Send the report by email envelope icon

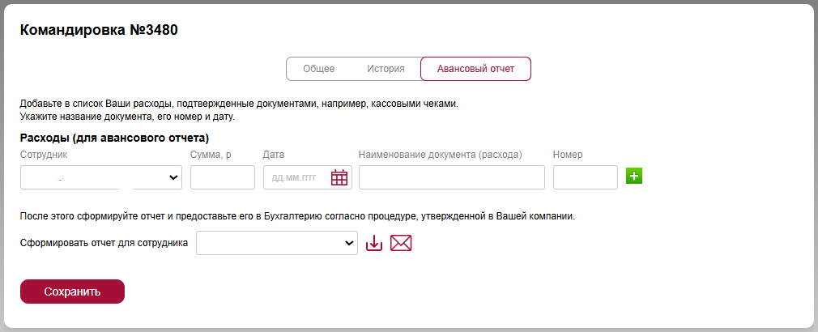[401, 243]
